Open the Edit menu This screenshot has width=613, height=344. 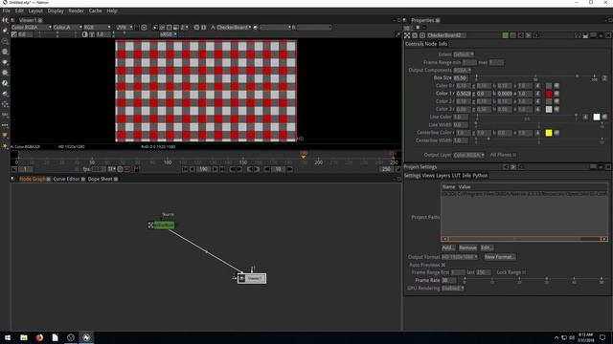(x=19, y=11)
